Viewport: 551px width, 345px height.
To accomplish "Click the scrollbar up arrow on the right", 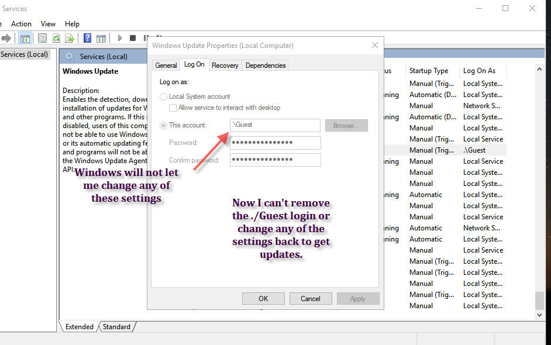I will click(539, 68).
